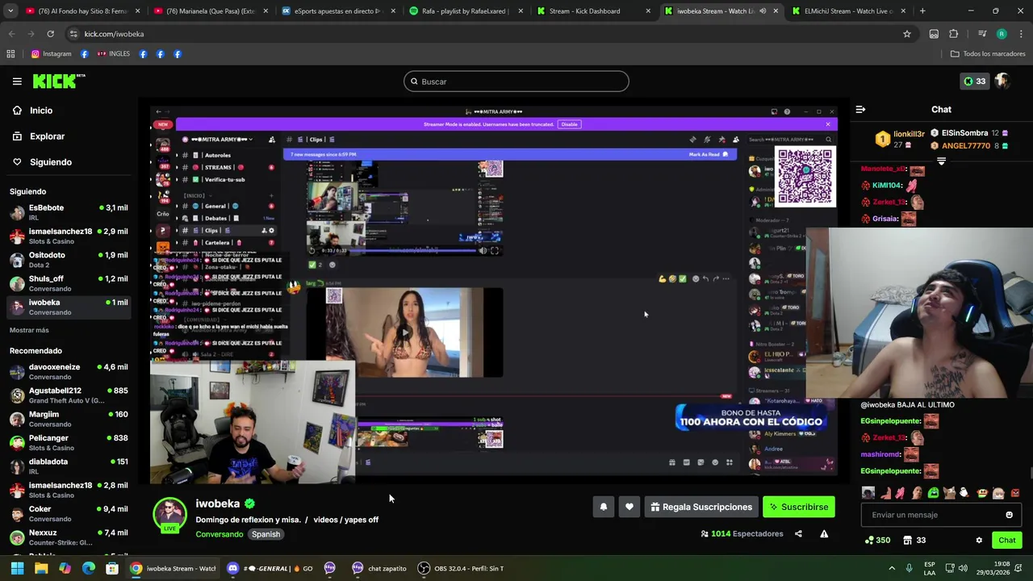Open Discord from the taskbar
This screenshot has width=1033, height=581.
(270, 568)
